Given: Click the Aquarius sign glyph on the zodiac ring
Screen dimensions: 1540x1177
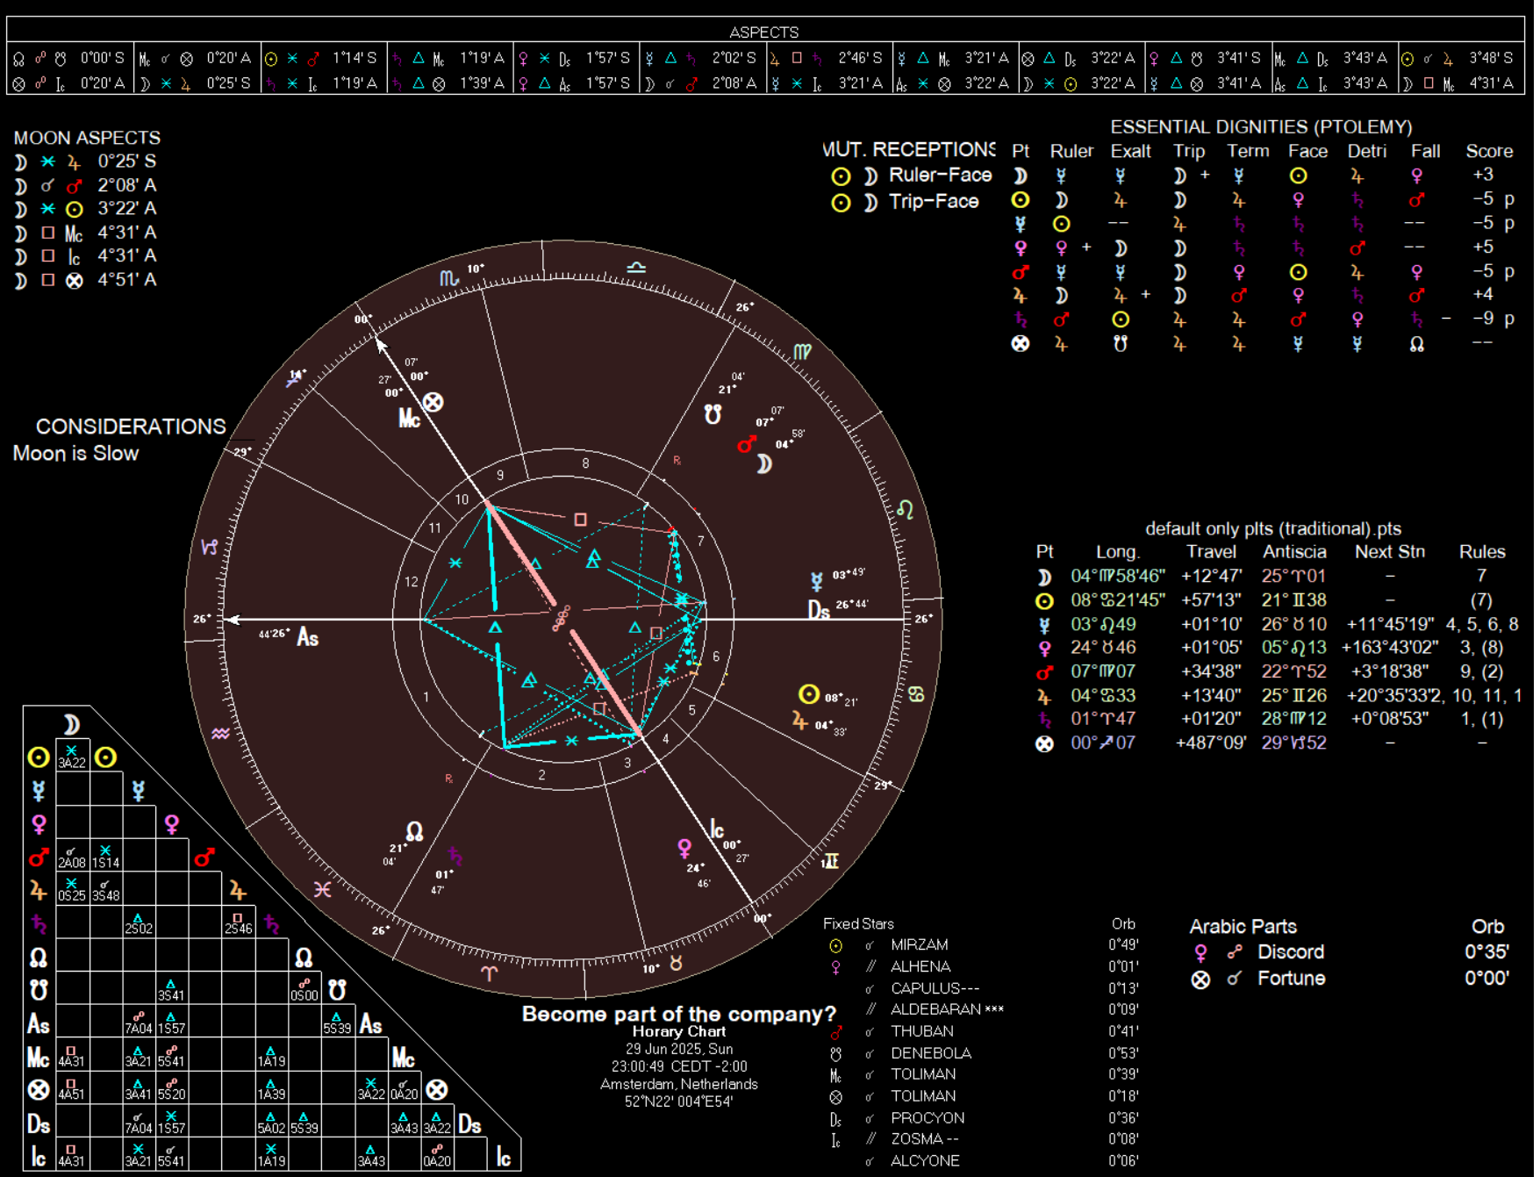Looking at the screenshot, I should point(220,733).
